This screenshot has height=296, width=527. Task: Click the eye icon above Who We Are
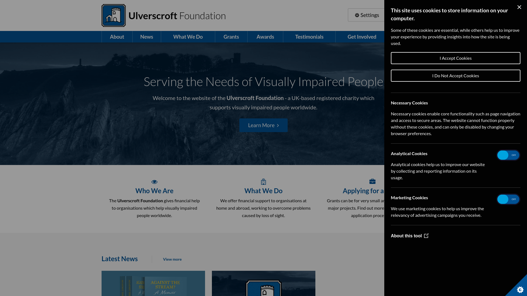154,182
